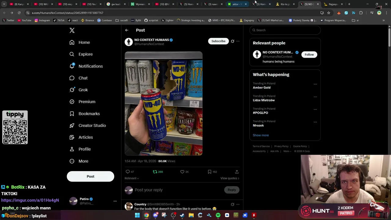Click the Reply button
This screenshot has width=391, height=220.
click(232, 190)
